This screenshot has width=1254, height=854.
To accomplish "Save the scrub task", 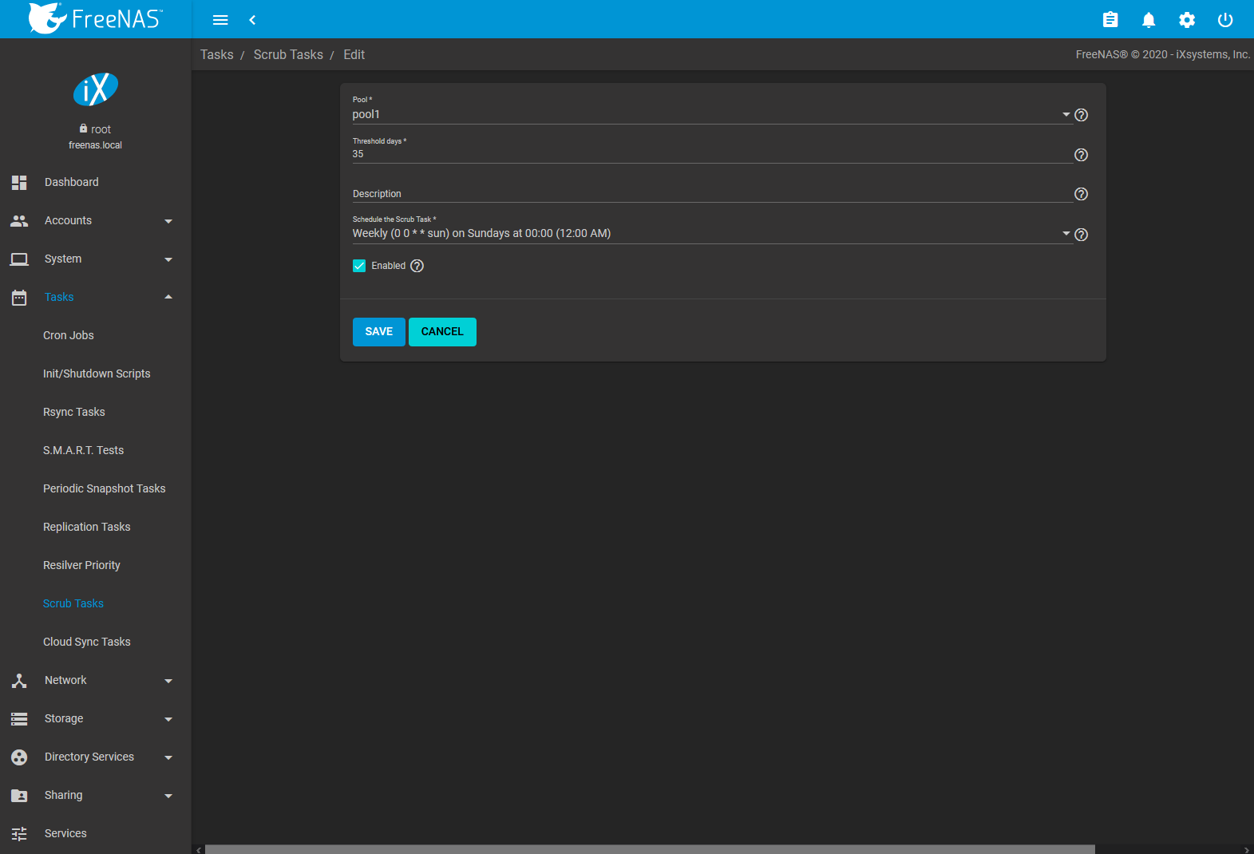I will coord(379,332).
